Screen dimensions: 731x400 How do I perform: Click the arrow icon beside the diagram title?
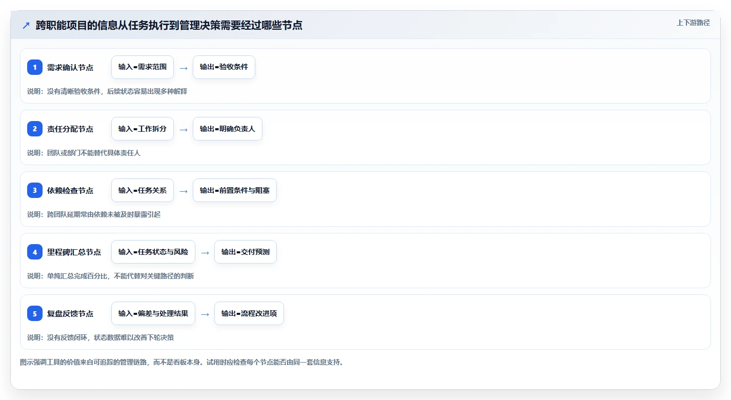click(x=26, y=25)
